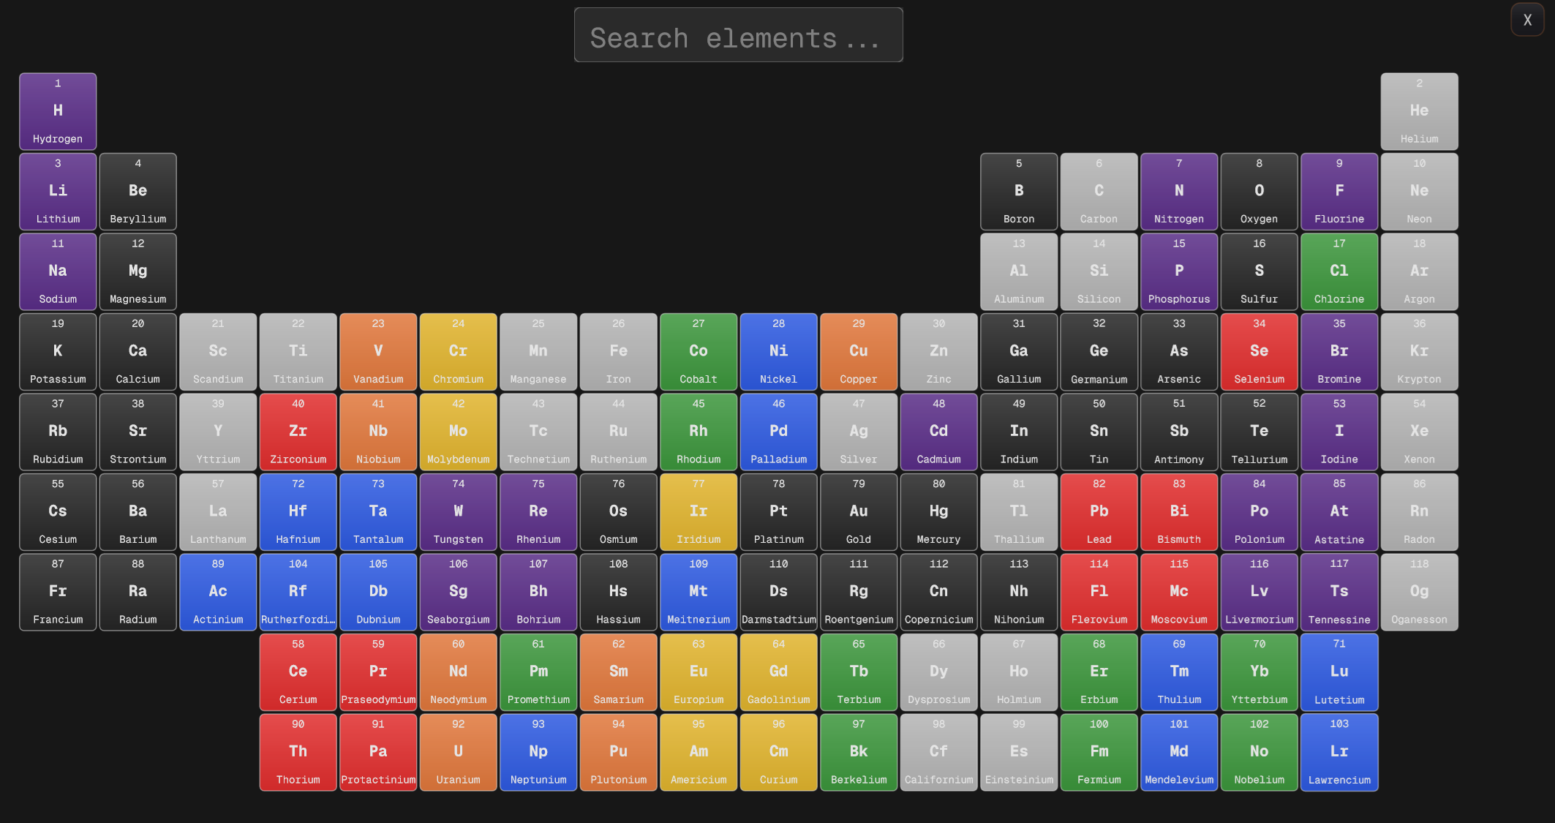The width and height of the screenshot is (1555, 823).
Task: Select the Copper element tile
Action: coord(859,352)
